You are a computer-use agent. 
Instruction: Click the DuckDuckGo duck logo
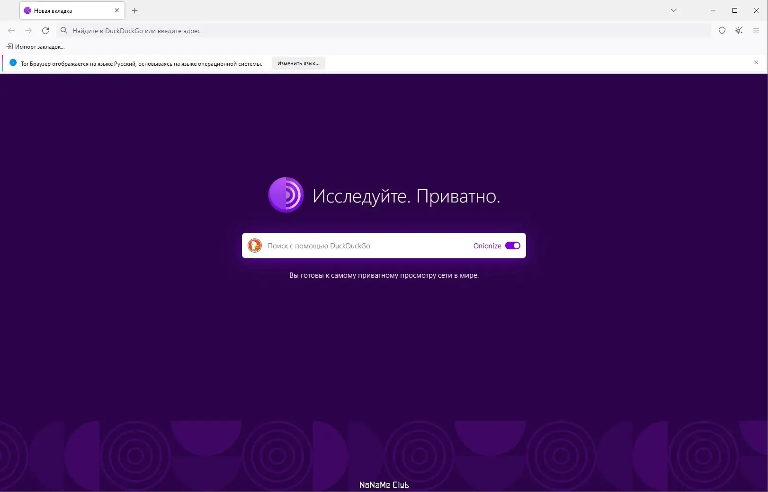(255, 246)
